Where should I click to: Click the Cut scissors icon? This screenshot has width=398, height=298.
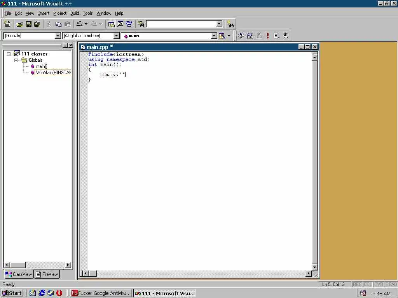coord(49,24)
